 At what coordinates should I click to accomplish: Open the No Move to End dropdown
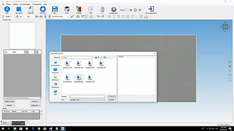coord(60,16)
